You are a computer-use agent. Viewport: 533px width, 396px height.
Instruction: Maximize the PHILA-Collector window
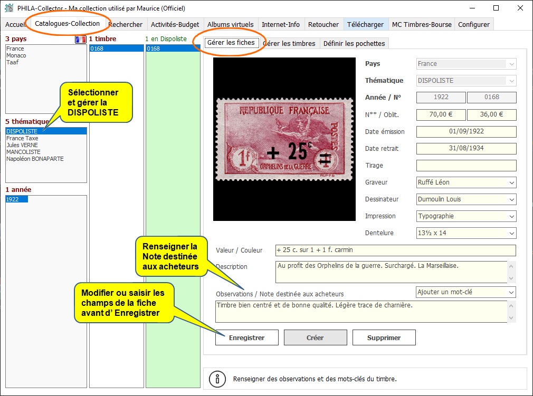click(x=496, y=8)
